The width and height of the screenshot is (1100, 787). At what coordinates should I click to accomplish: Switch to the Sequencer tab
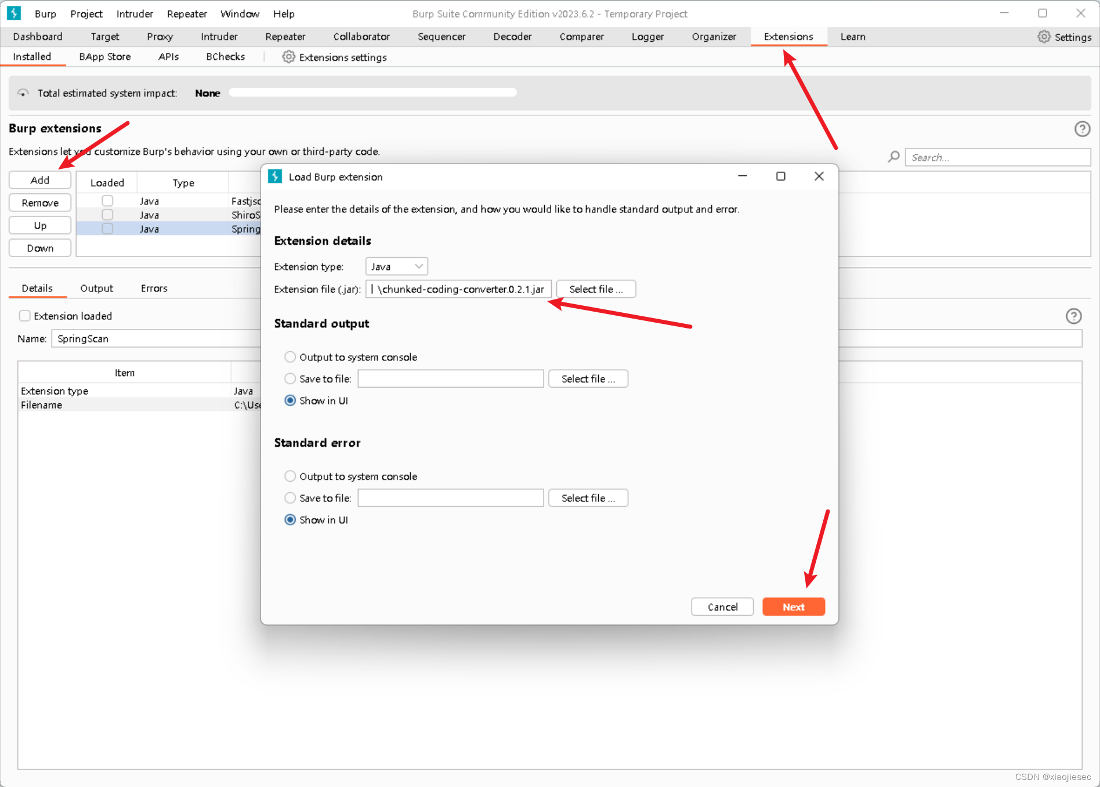[x=442, y=37]
